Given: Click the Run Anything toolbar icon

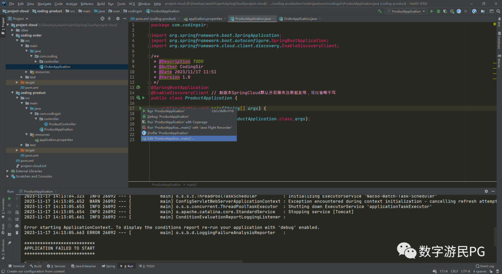Looking at the screenshot, I should (x=491, y=11).
